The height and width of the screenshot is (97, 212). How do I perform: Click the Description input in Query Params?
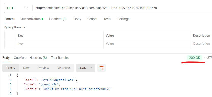[202, 44]
